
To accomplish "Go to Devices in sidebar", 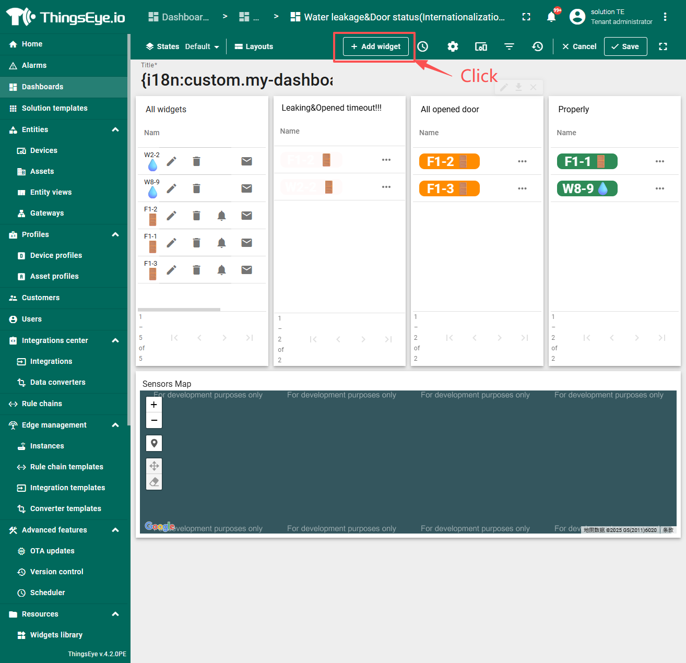I will click(x=44, y=150).
